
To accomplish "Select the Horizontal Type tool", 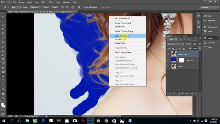I will (x=3, y=81).
